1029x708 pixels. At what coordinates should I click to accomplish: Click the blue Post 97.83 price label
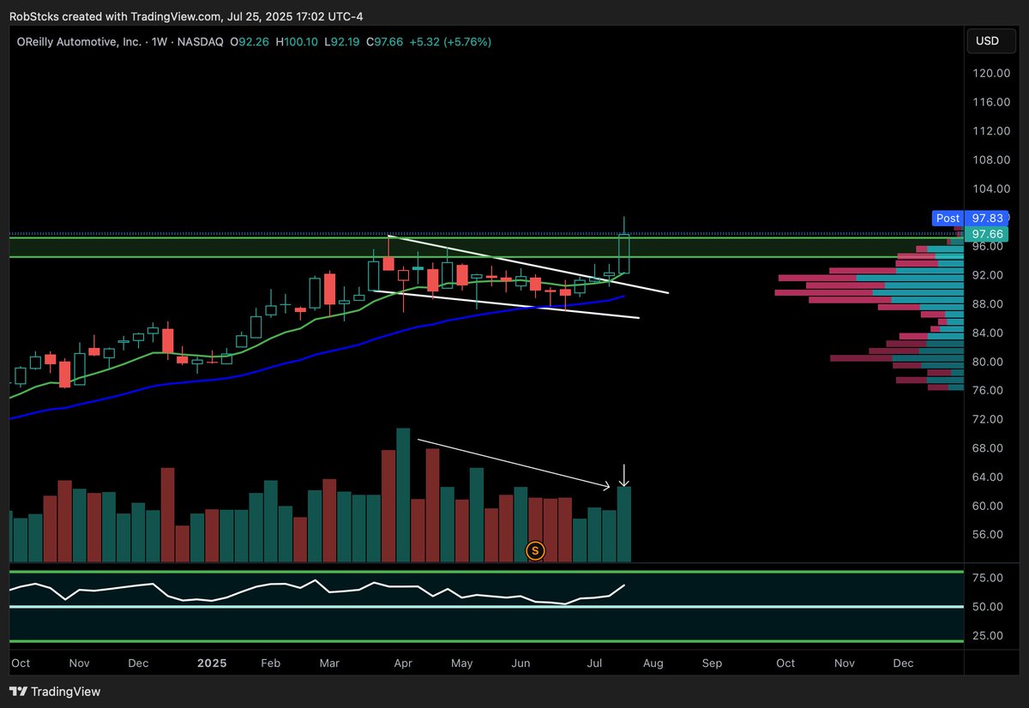pos(972,219)
